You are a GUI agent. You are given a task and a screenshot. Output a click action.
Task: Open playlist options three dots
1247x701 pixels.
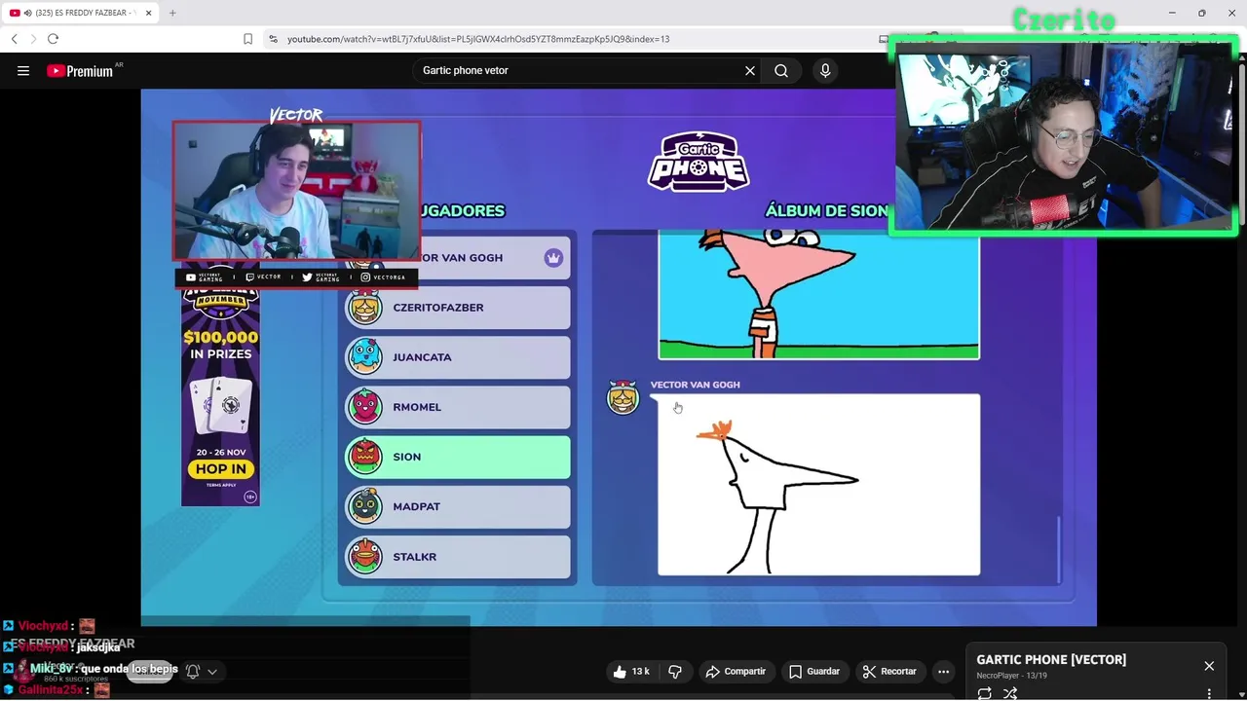click(x=1209, y=693)
